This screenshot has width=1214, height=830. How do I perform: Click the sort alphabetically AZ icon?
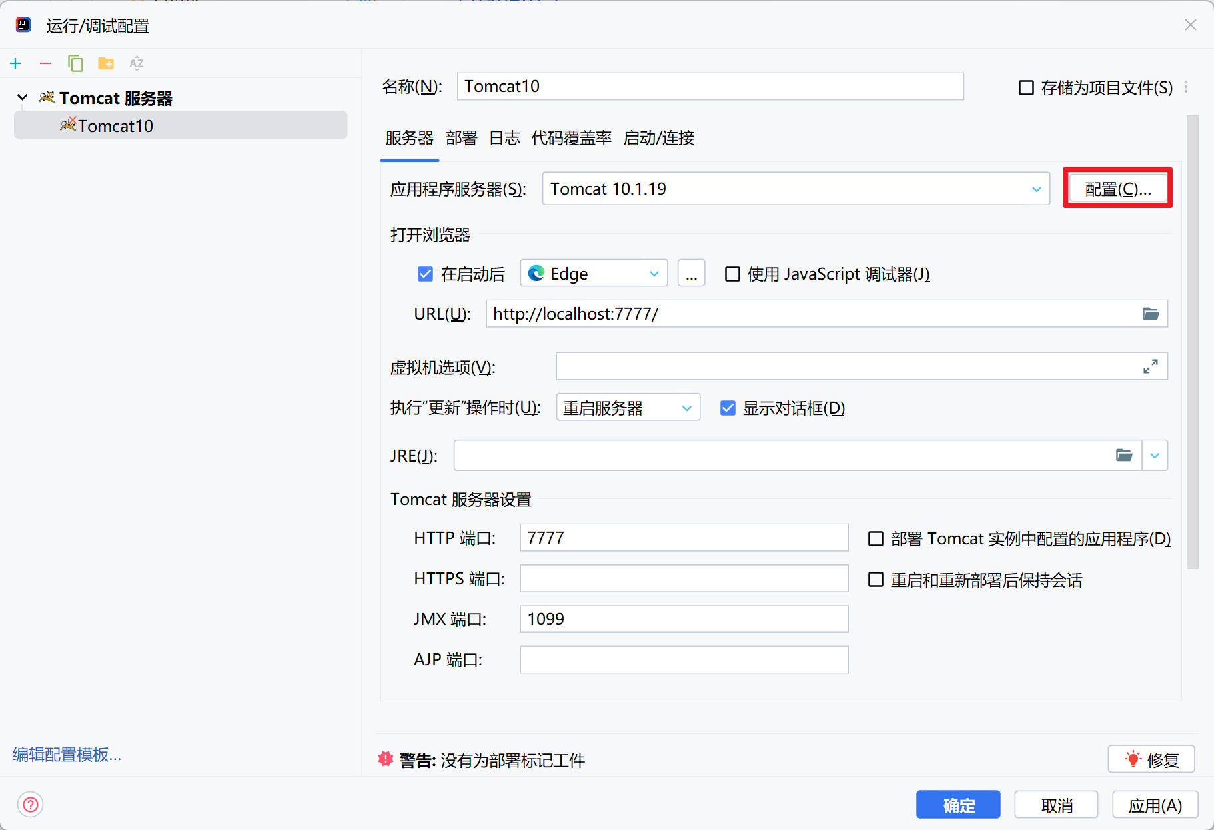pos(137,63)
